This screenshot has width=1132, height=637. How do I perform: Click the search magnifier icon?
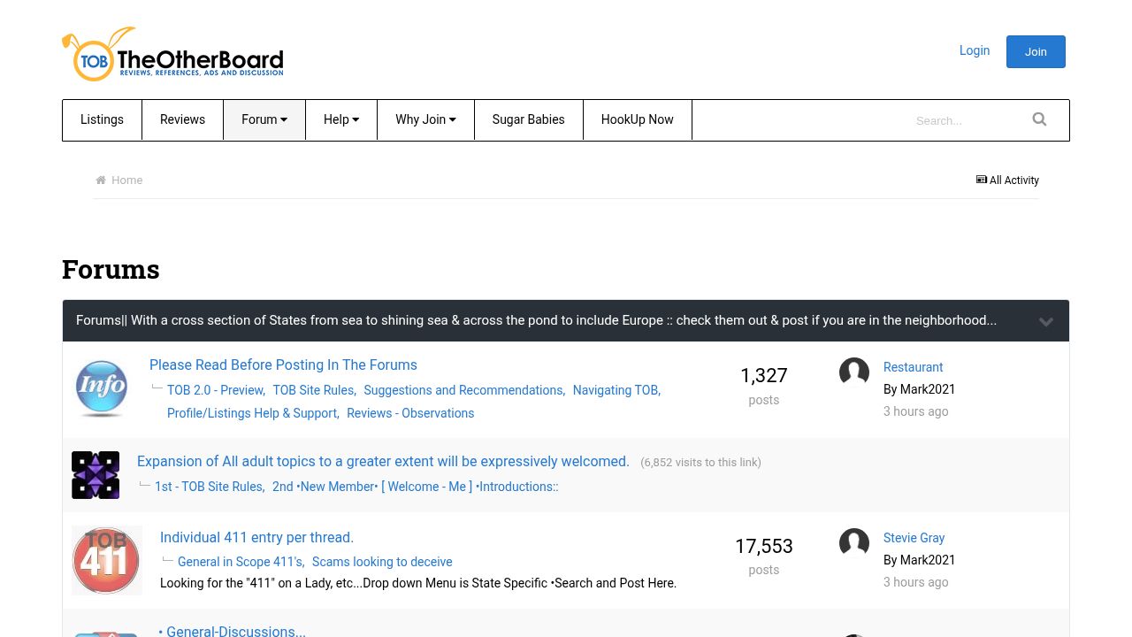pos(1039,119)
